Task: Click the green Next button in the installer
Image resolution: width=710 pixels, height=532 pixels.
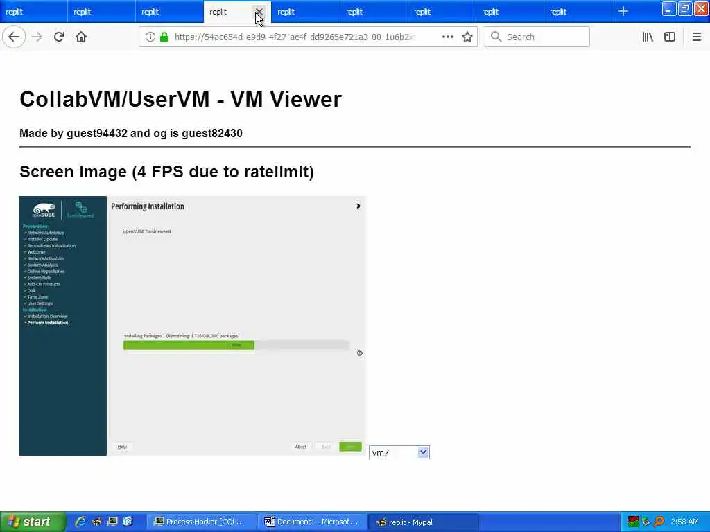Action: (x=350, y=447)
